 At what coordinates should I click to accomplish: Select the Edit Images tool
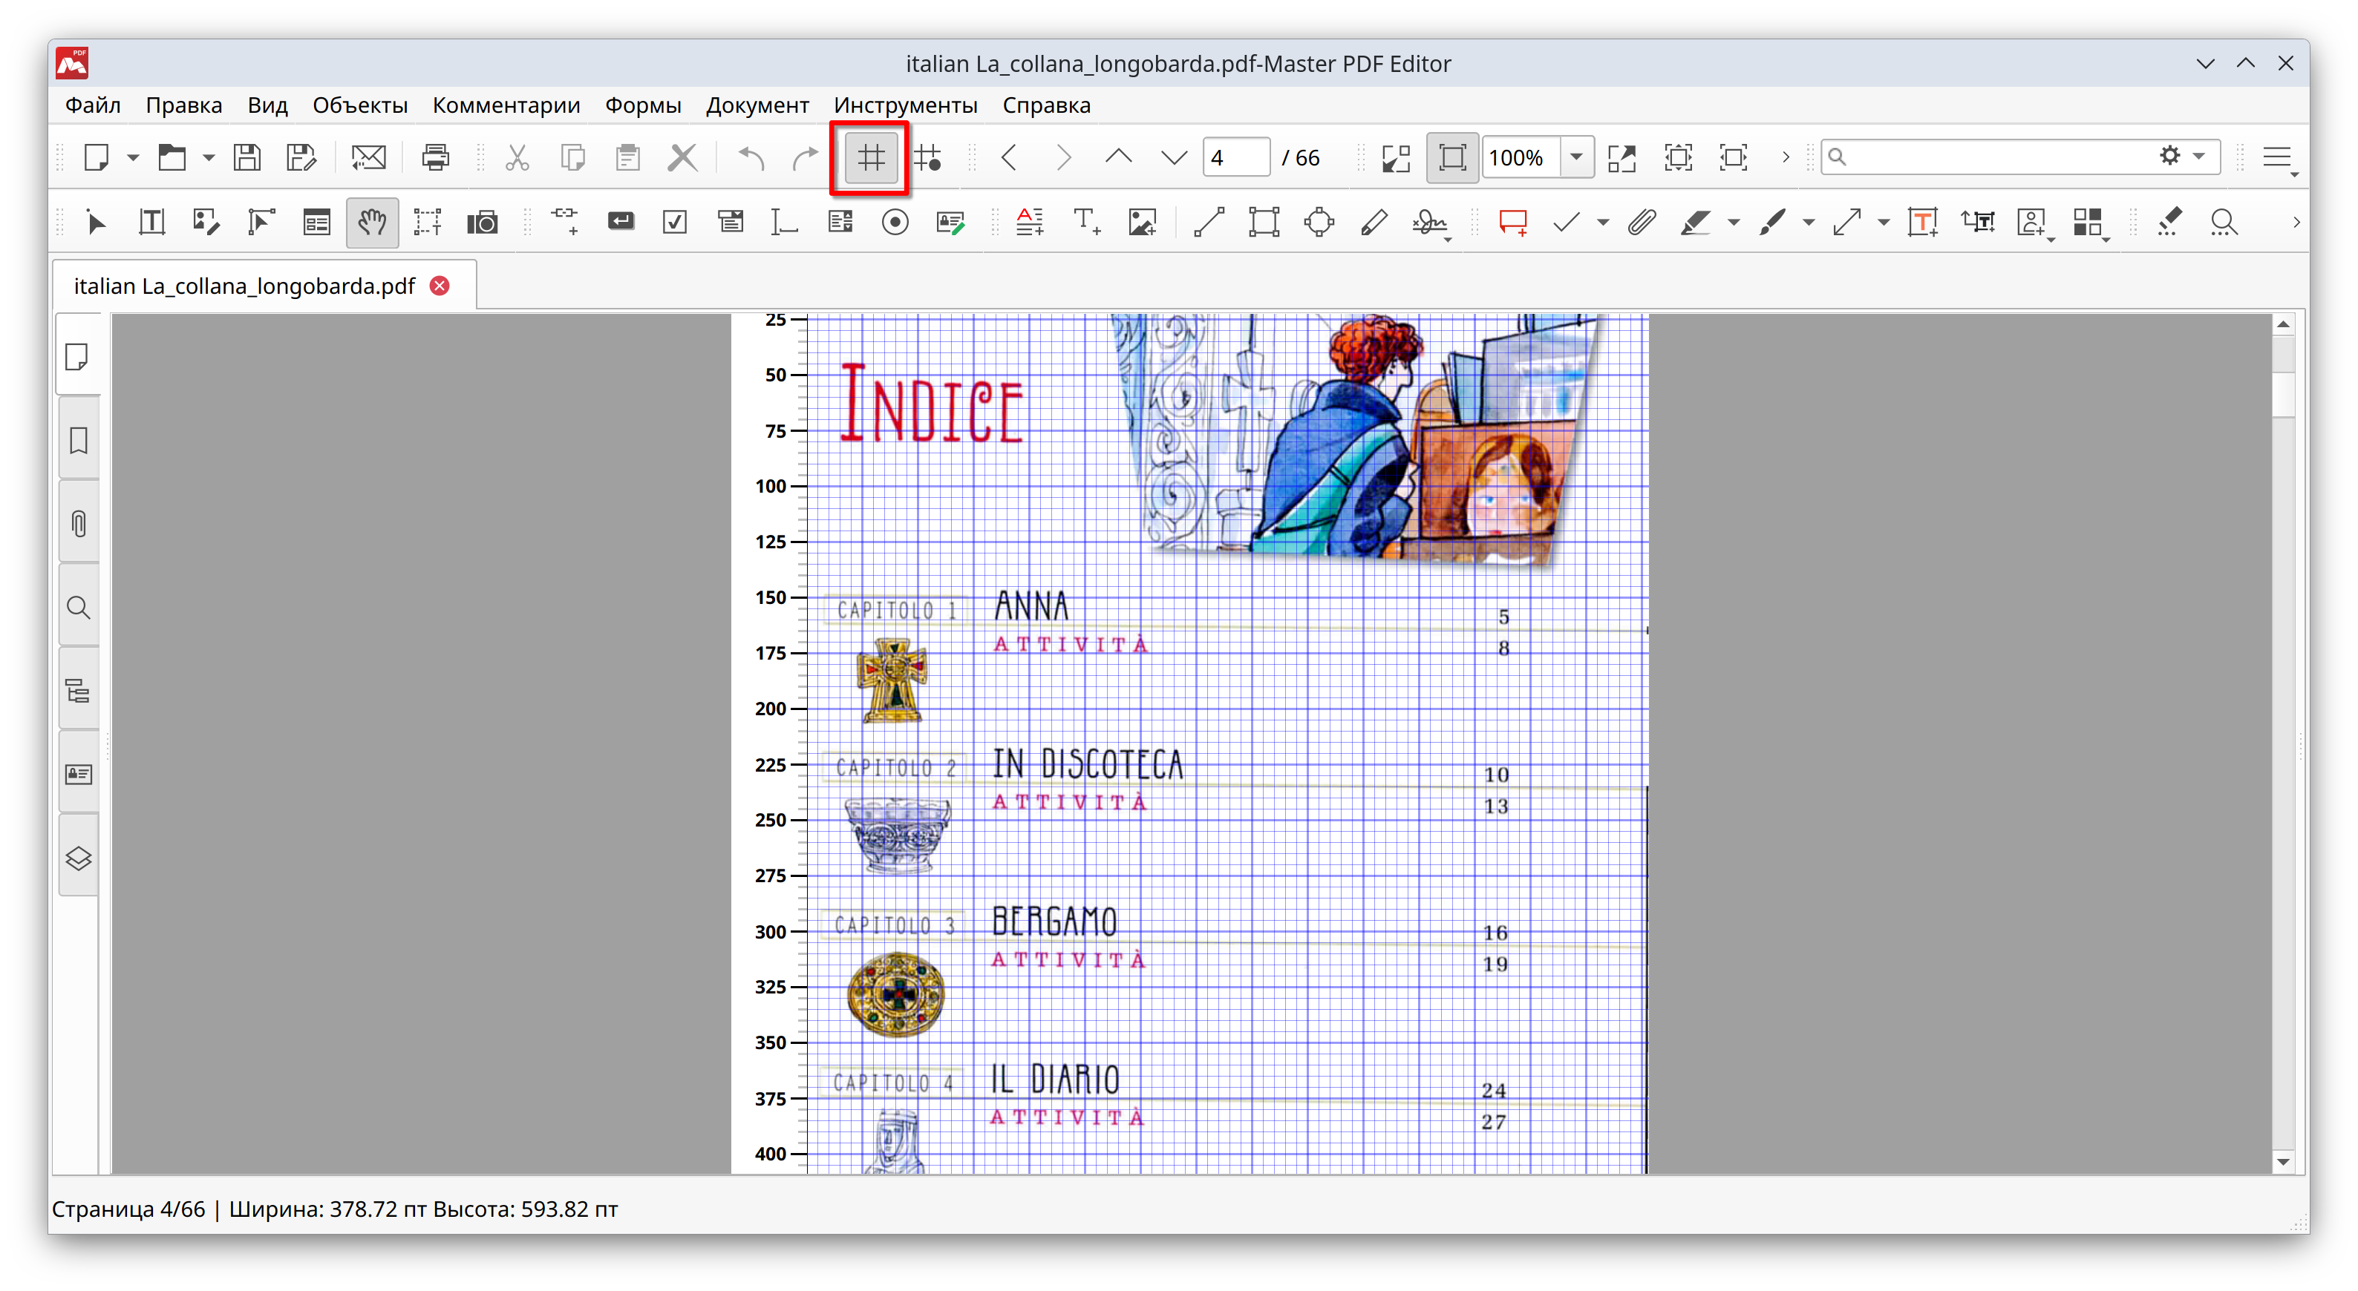[206, 223]
